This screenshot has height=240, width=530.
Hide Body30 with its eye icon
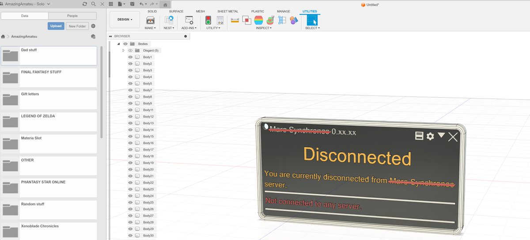(130, 235)
